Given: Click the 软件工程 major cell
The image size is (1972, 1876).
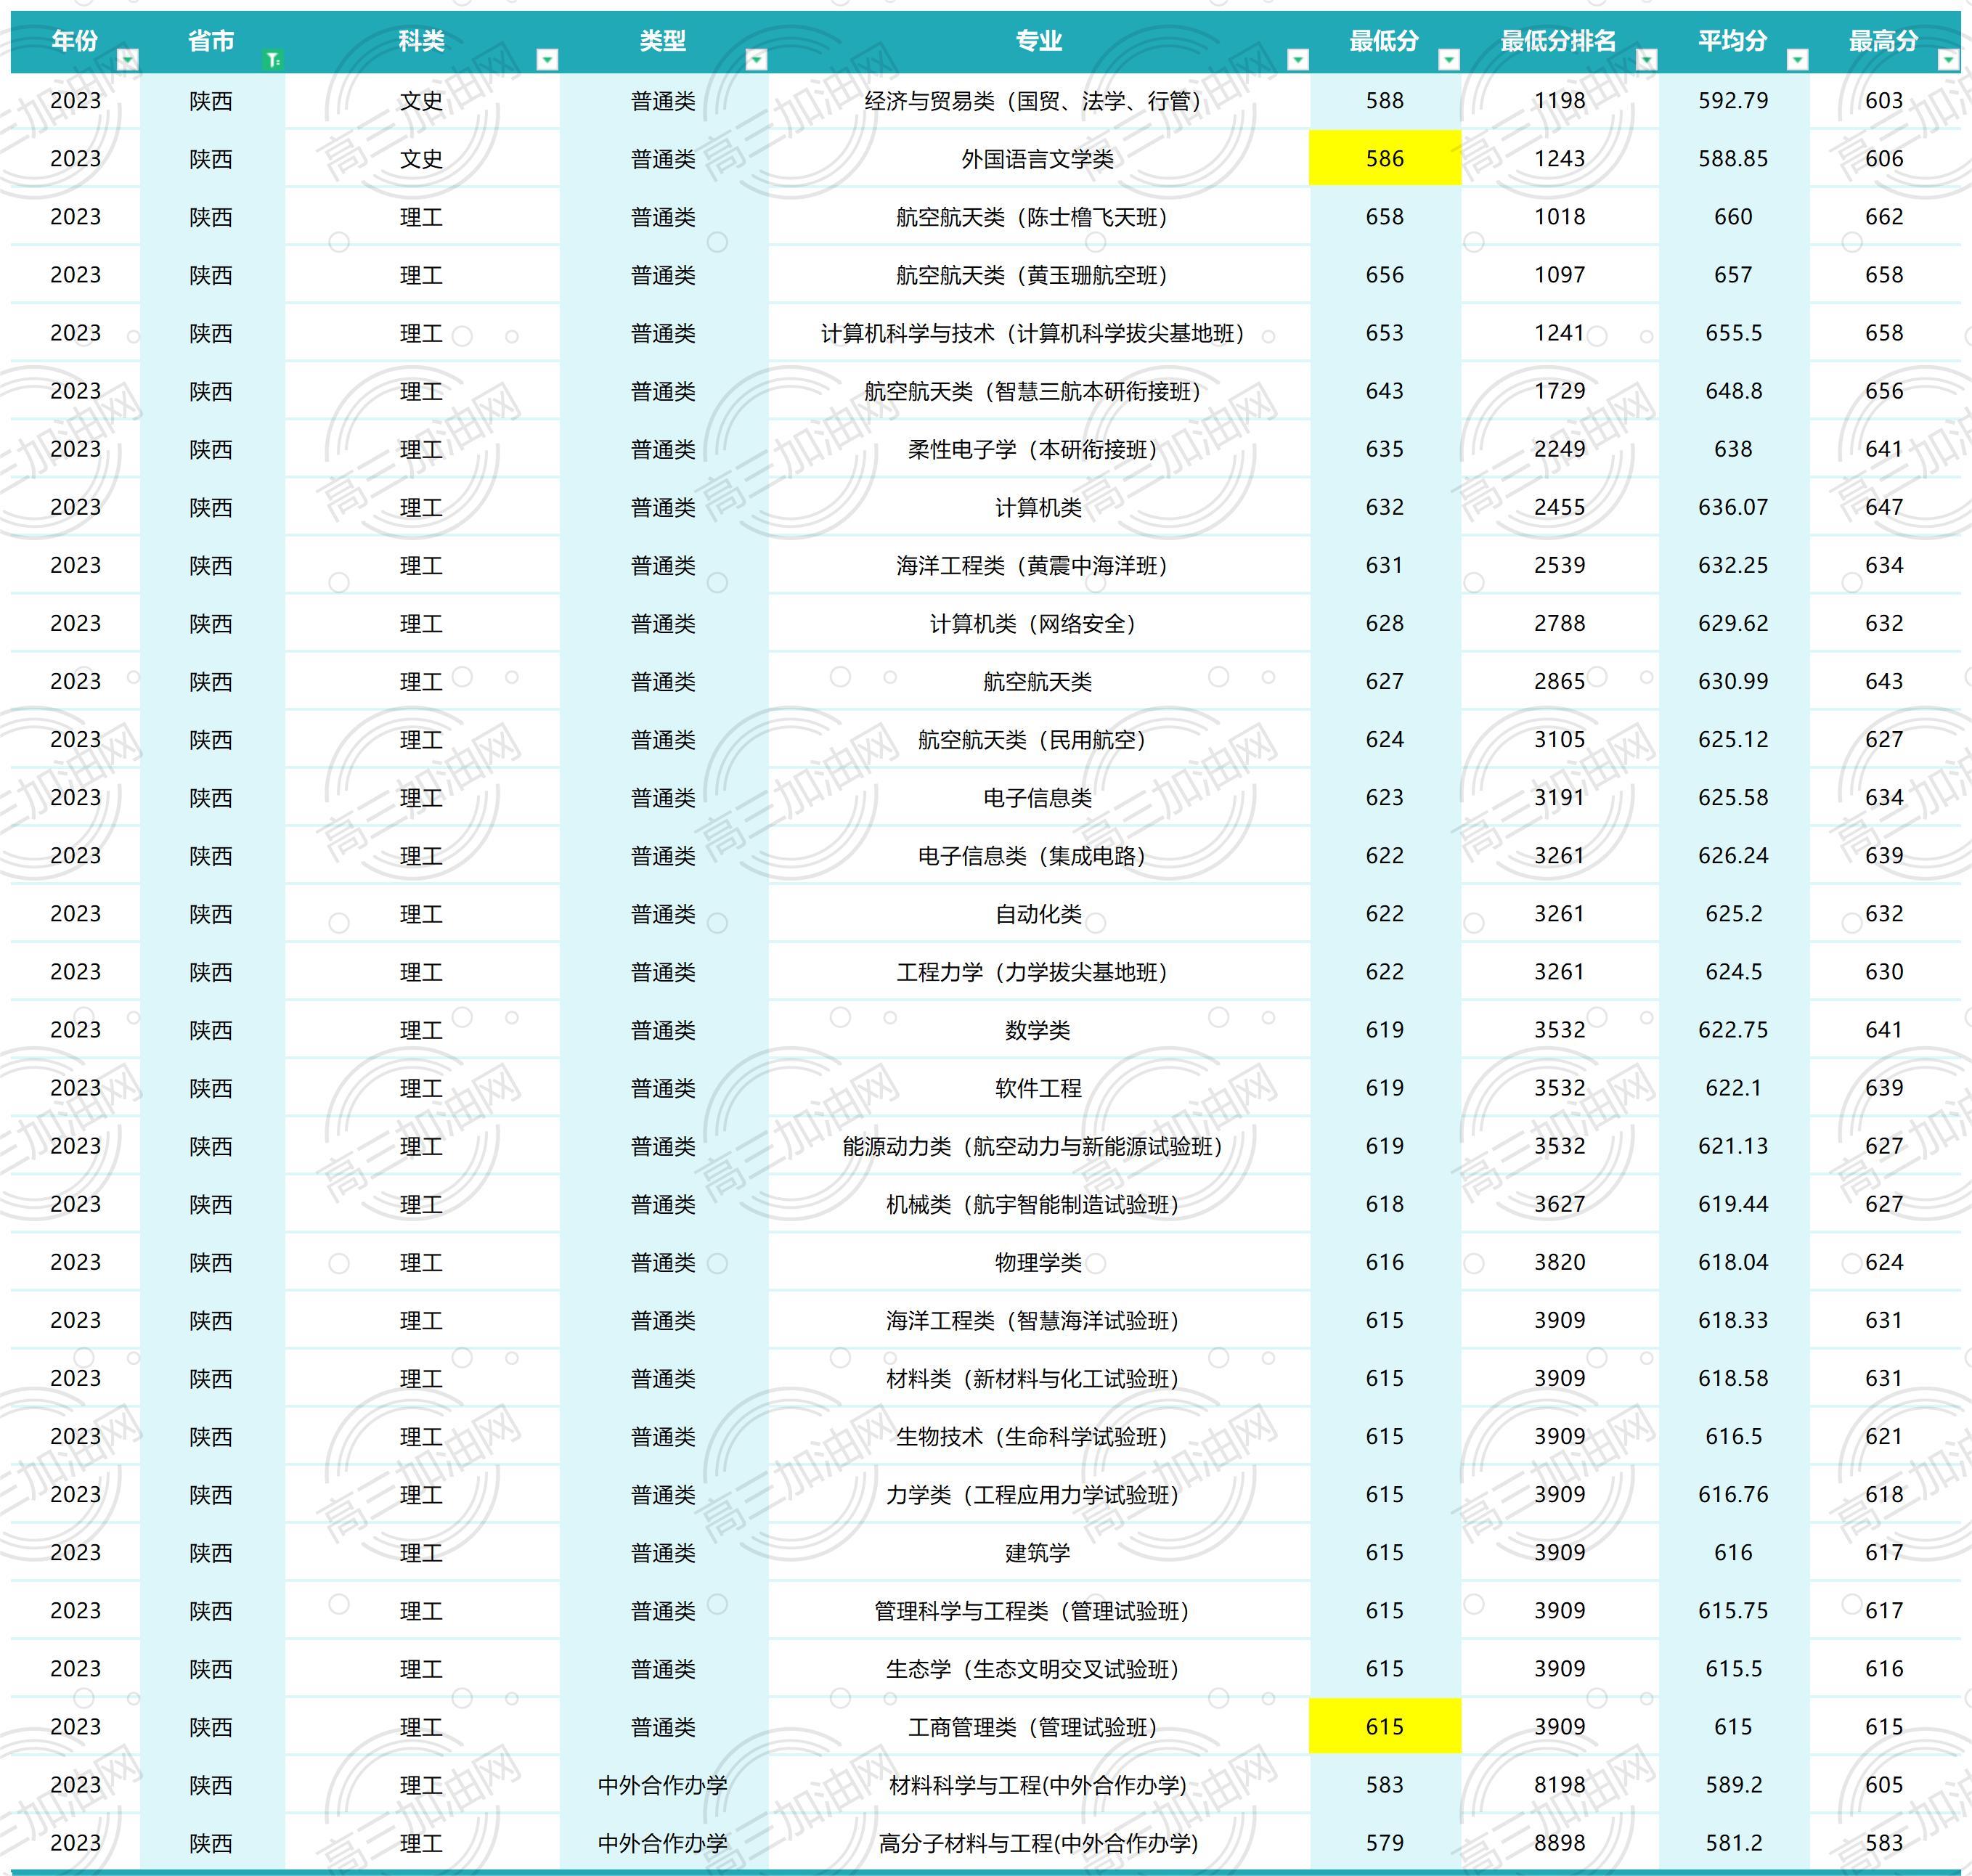Looking at the screenshot, I should click(x=1038, y=1087).
